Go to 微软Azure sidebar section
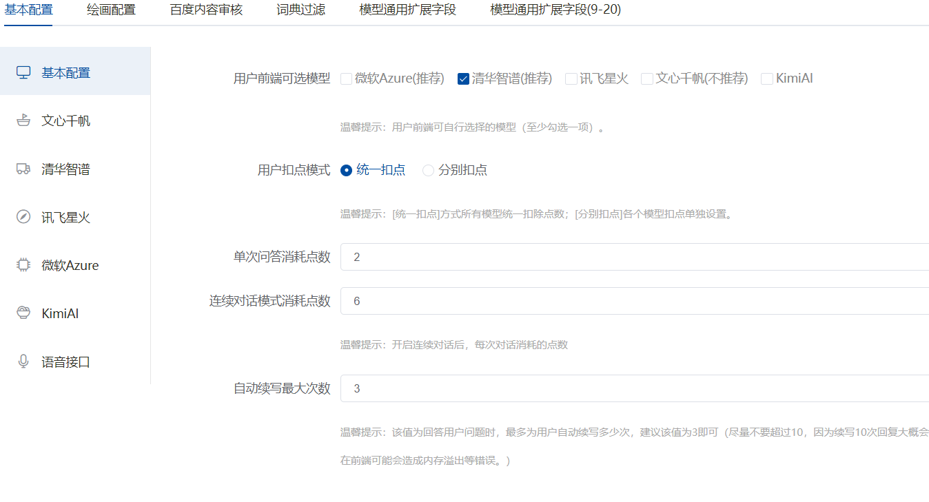The height and width of the screenshot is (502, 929). [75, 265]
